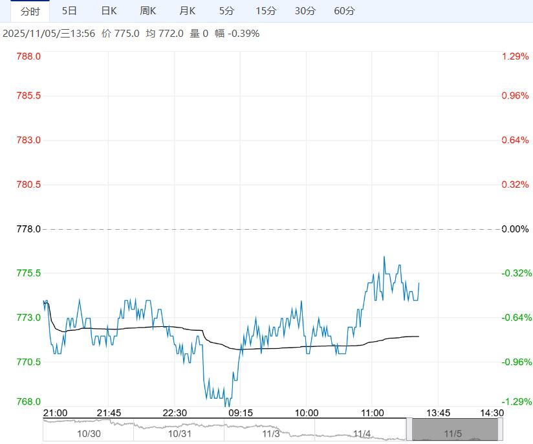The image size is (533, 444).
Task: Click the blue price line's highest peak
Action: pos(384,257)
